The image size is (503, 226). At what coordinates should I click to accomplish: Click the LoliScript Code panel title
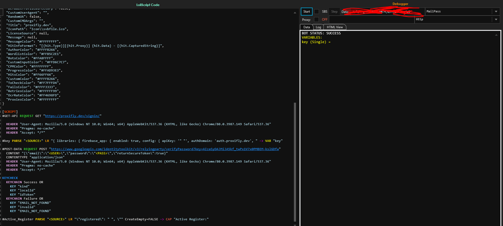pyautogui.click(x=148, y=5)
